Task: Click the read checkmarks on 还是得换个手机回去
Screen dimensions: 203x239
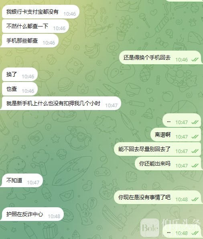Action: [x=195, y=59]
